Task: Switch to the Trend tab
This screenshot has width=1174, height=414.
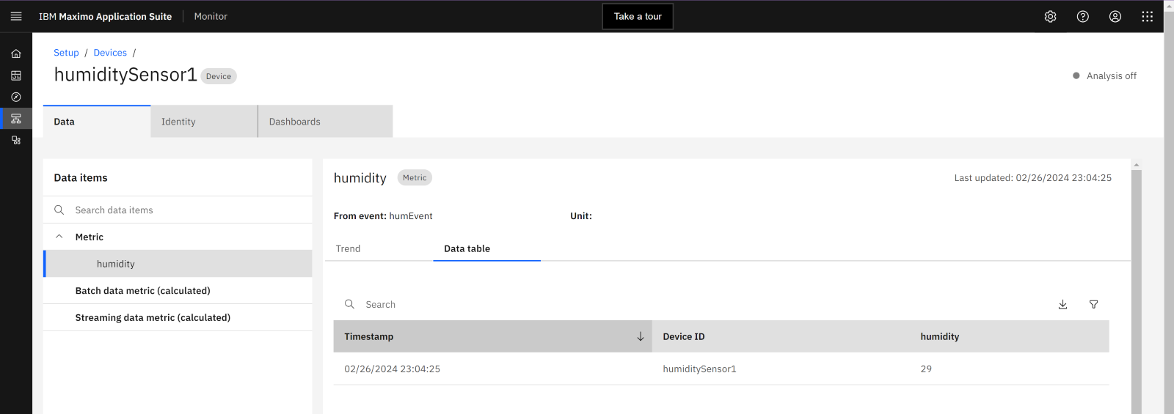Action: point(349,248)
